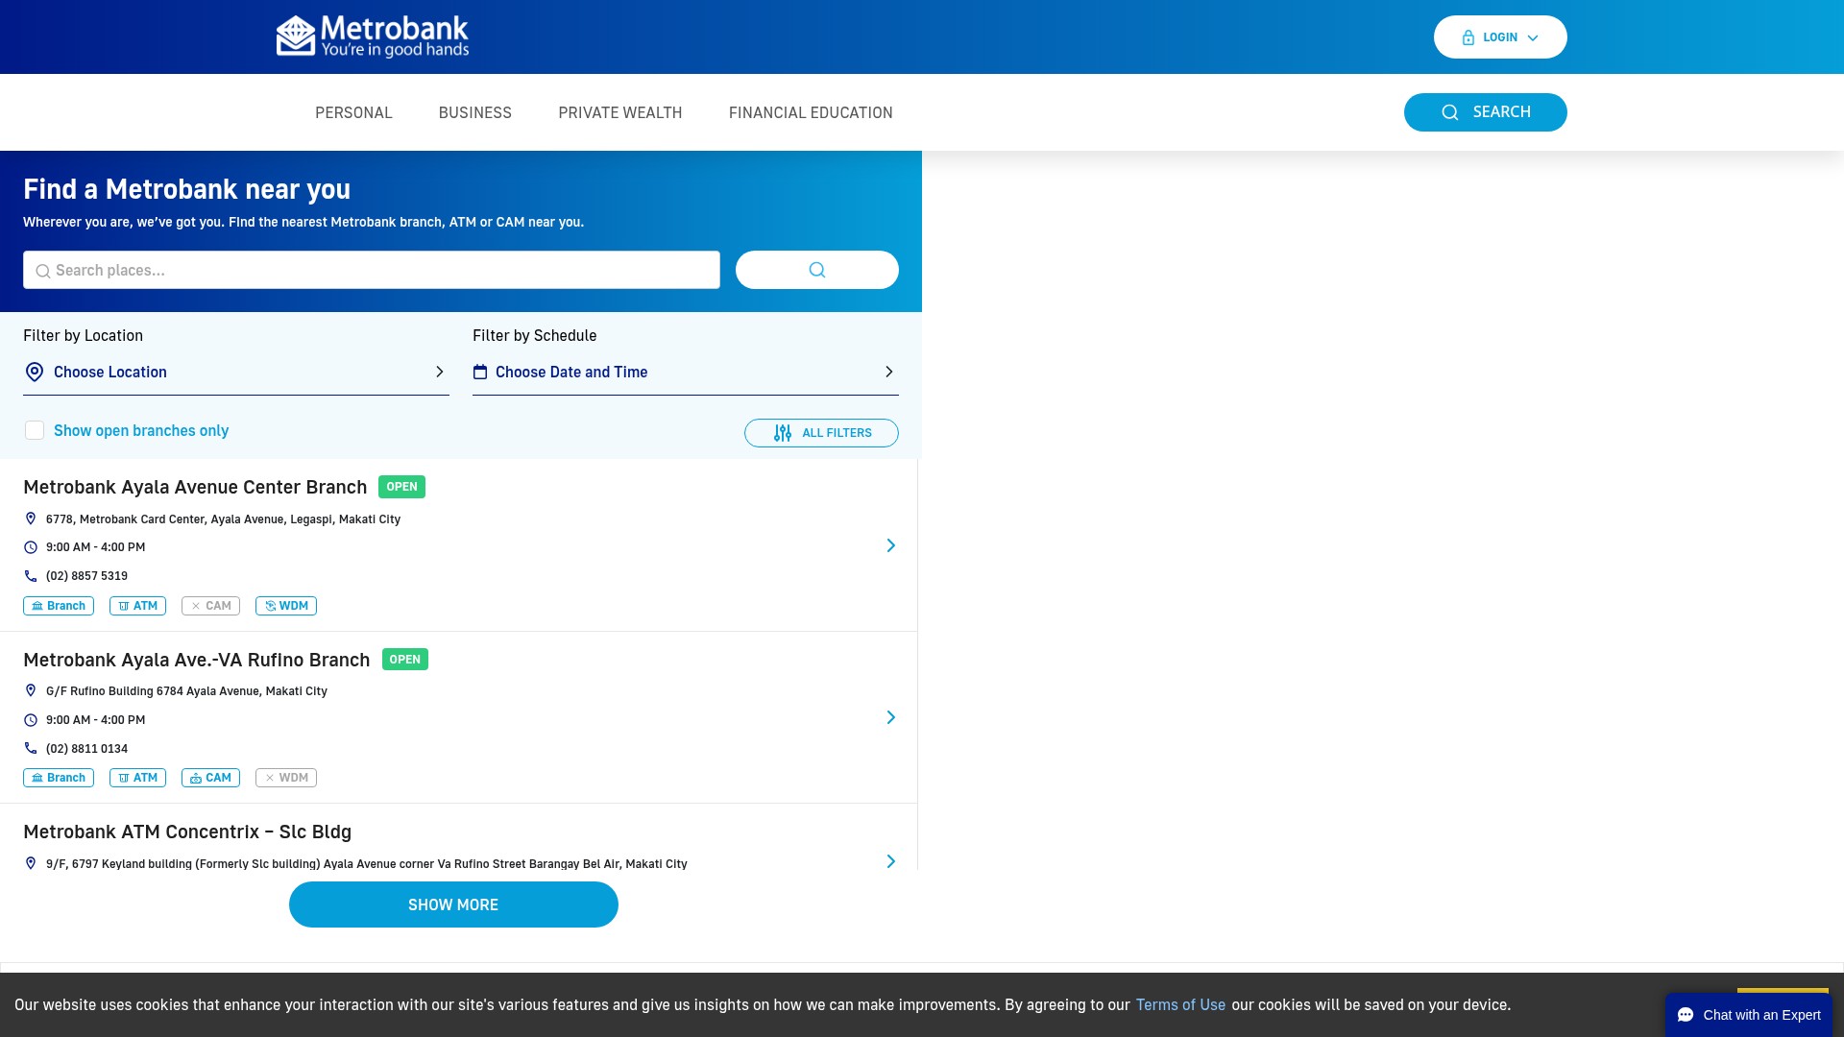
Task: Click the Metrobank logo
Action: tap(373, 36)
